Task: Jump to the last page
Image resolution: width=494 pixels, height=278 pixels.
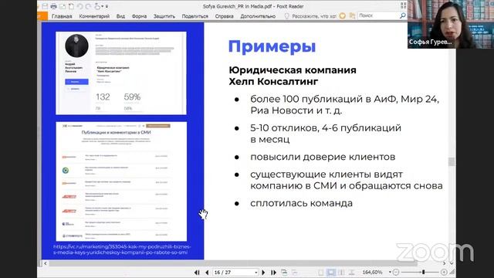Action: coord(273,273)
